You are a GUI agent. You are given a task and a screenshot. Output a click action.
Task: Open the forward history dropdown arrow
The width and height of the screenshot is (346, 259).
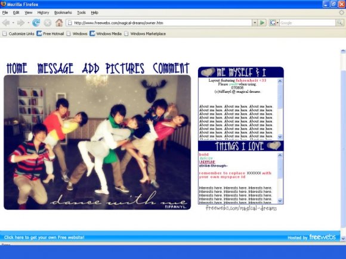click(28, 23)
